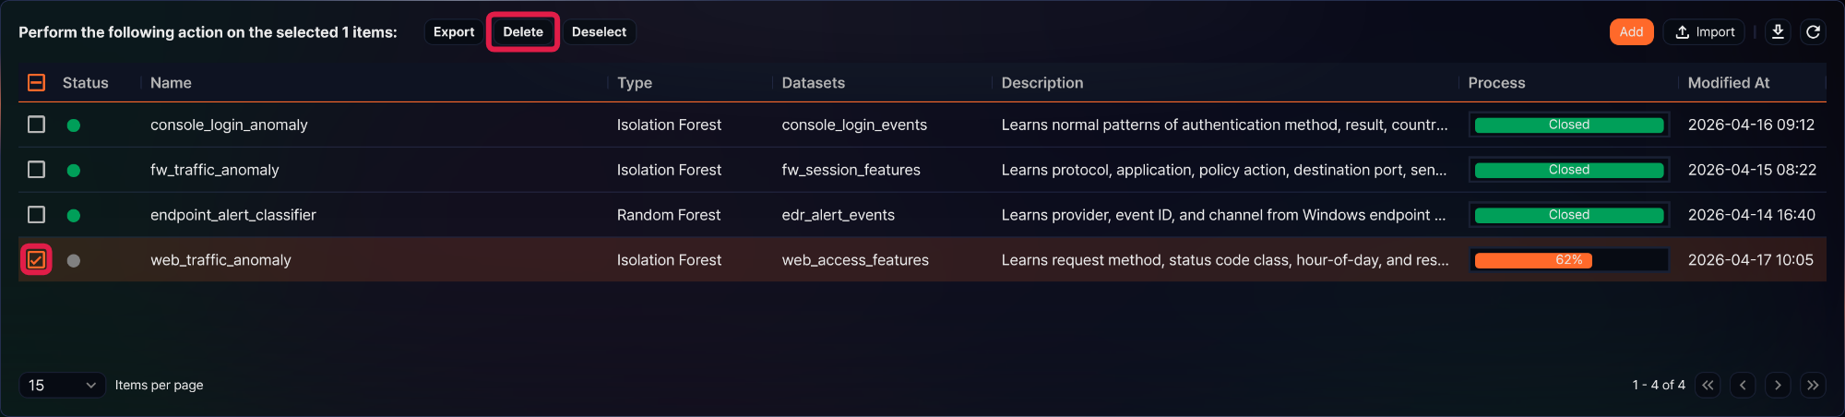1845x417 pixels.
Task: Sort by Modified At column header
Action: click(x=1728, y=83)
